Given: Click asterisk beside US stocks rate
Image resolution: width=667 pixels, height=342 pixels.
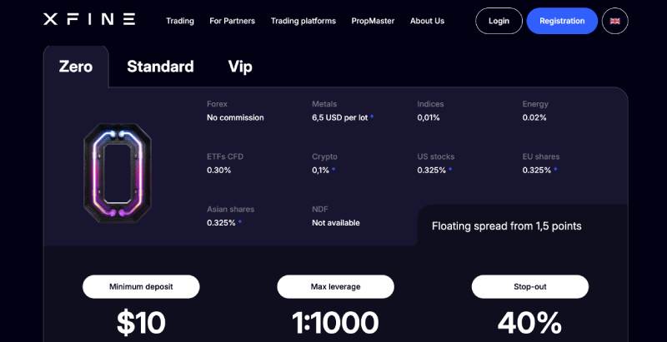Looking at the screenshot, I should (x=450, y=171).
